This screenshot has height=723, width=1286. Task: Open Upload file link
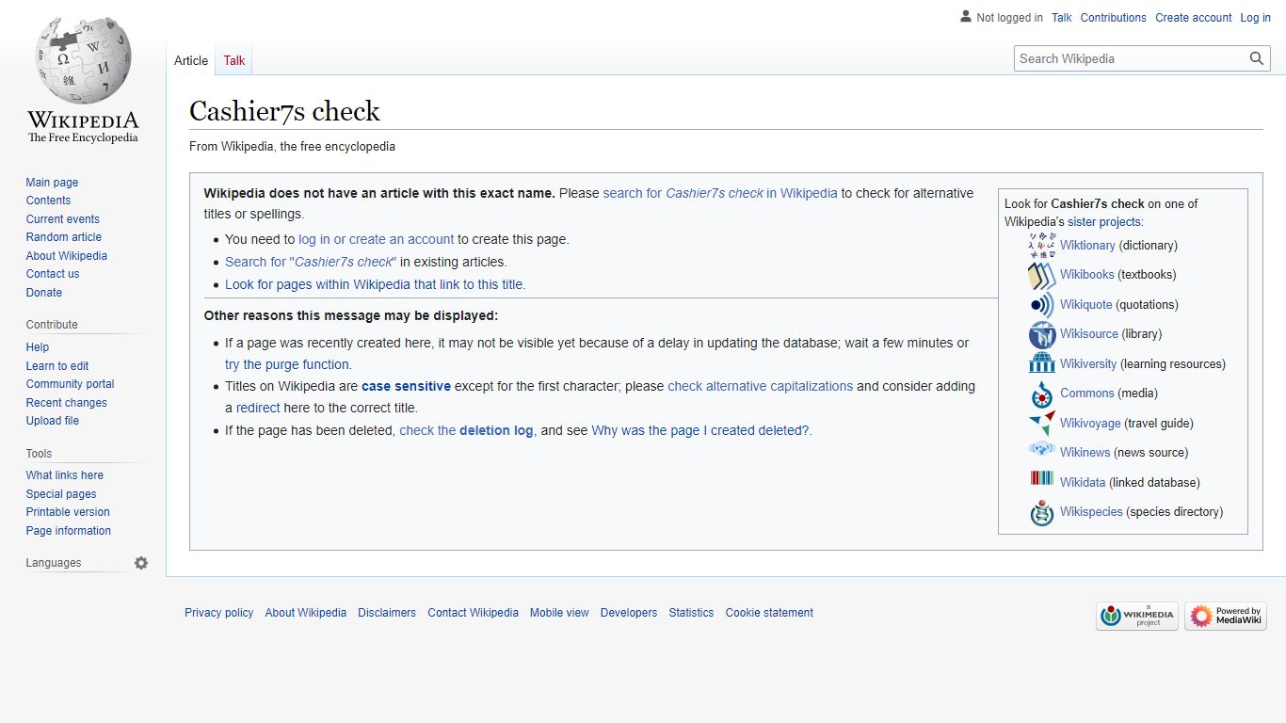53,421
